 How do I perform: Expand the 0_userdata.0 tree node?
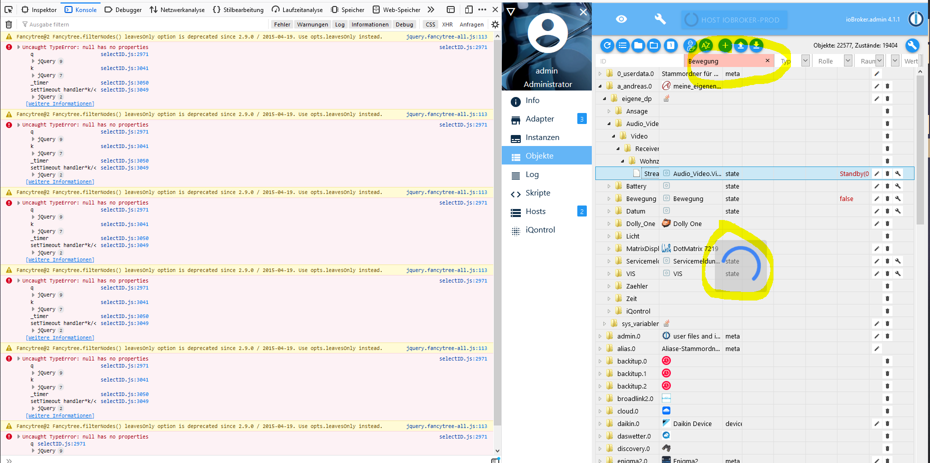click(x=600, y=73)
